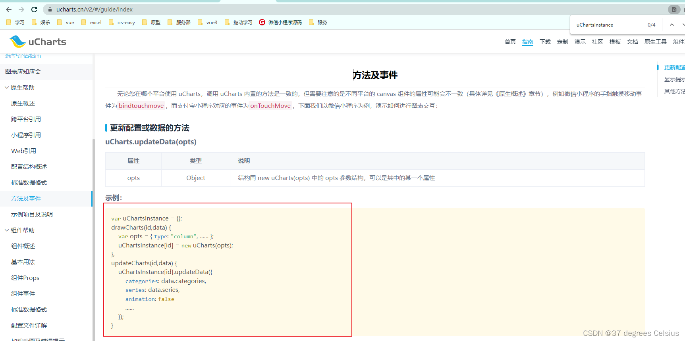Click the 更新配置或数据的方法 heading
This screenshot has height=341, width=685.
[149, 128]
